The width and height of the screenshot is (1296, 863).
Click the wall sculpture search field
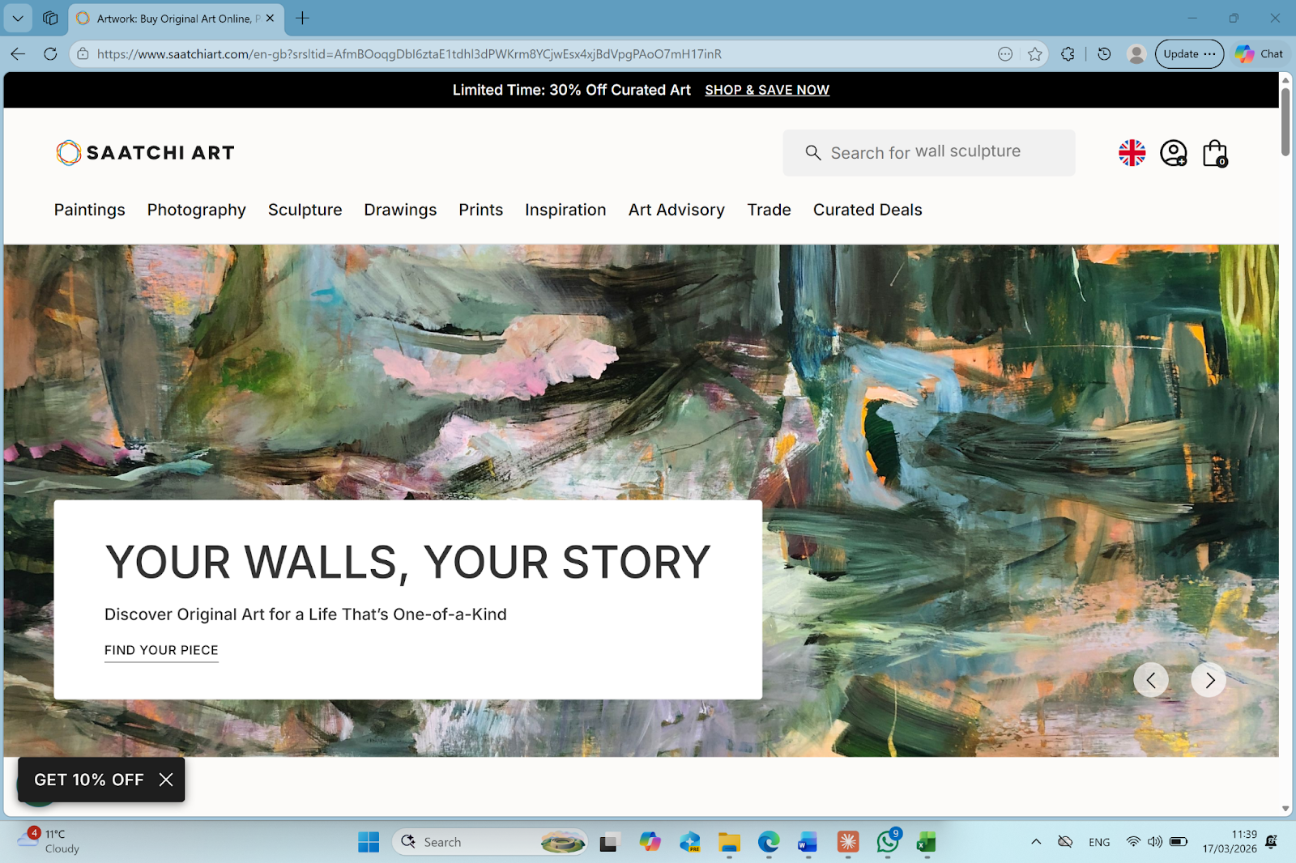(x=928, y=152)
